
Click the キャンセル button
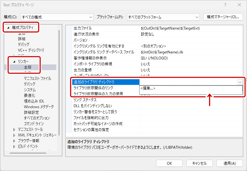200,163
